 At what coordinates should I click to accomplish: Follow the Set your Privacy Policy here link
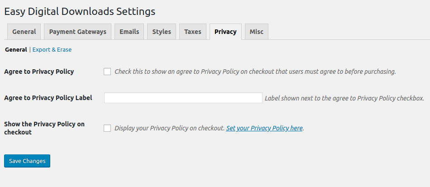coord(264,128)
